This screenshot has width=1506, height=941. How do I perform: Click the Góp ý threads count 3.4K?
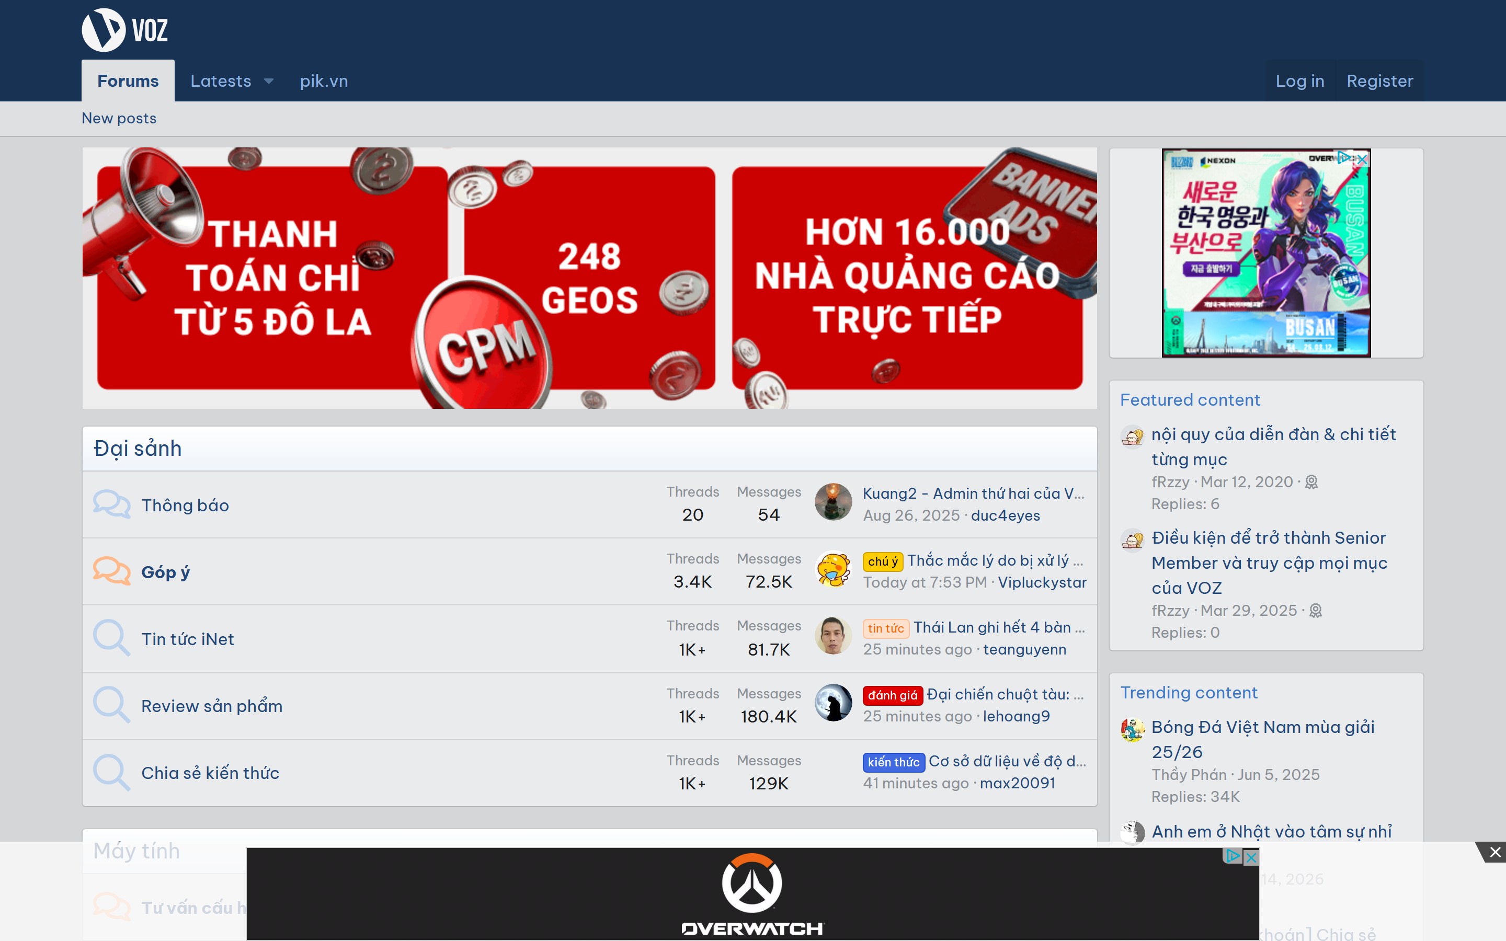[x=693, y=582]
